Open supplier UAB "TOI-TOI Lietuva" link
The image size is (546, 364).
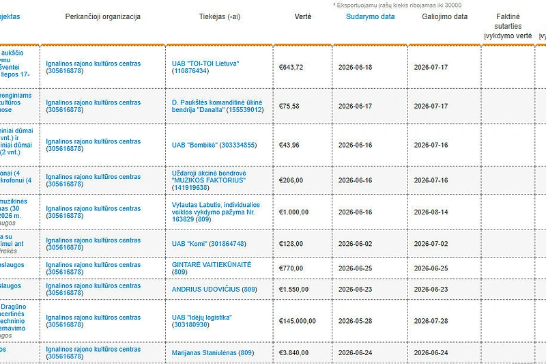click(205, 67)
